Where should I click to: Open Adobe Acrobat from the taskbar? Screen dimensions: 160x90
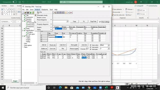pyautogui.click(x=112, y=88)
